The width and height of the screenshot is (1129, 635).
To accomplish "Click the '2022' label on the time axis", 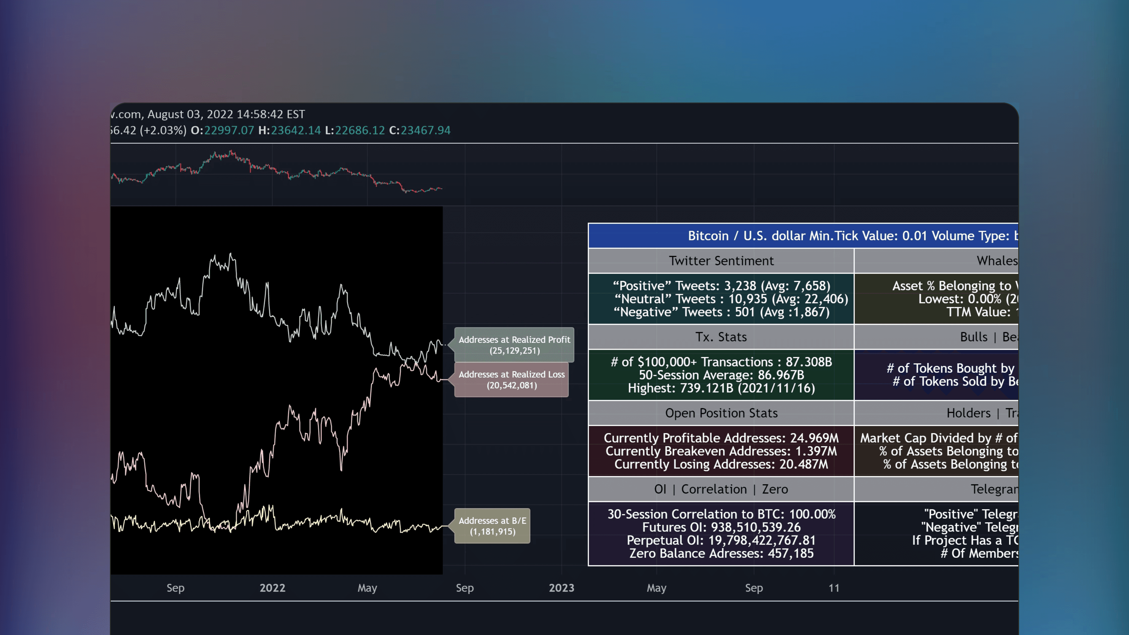I will click(273, 588).
